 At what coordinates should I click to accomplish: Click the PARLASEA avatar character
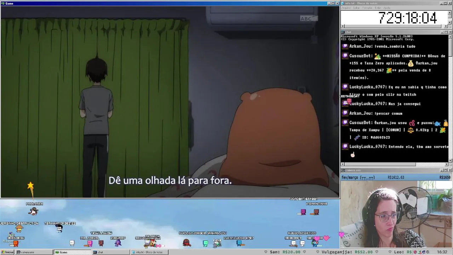[x=34, y=211]
